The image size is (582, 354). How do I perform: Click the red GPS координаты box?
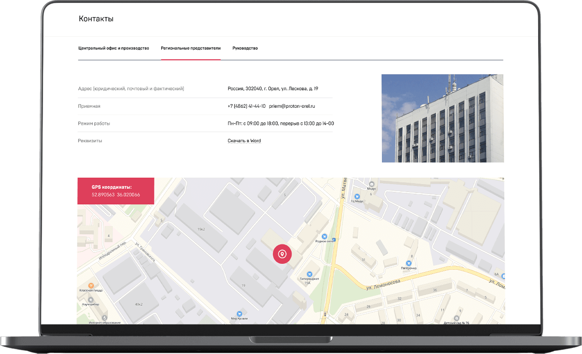click(x=116, y=191)
